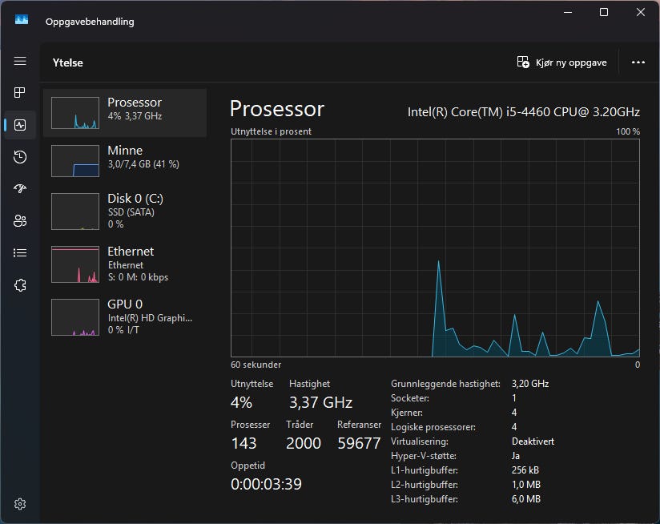Select GPU 0 performance item

[125, 316]
